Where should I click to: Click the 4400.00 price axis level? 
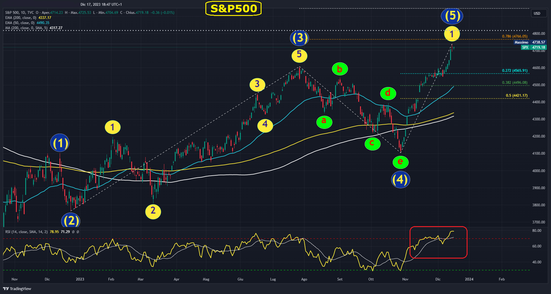[539, 102]
